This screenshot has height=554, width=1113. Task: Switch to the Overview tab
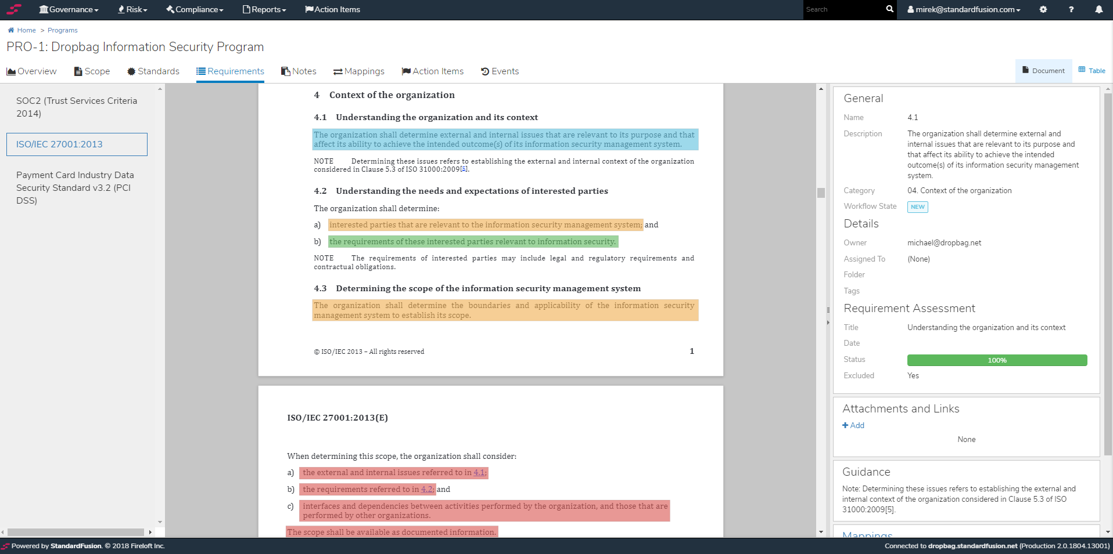tap(31, 71)
